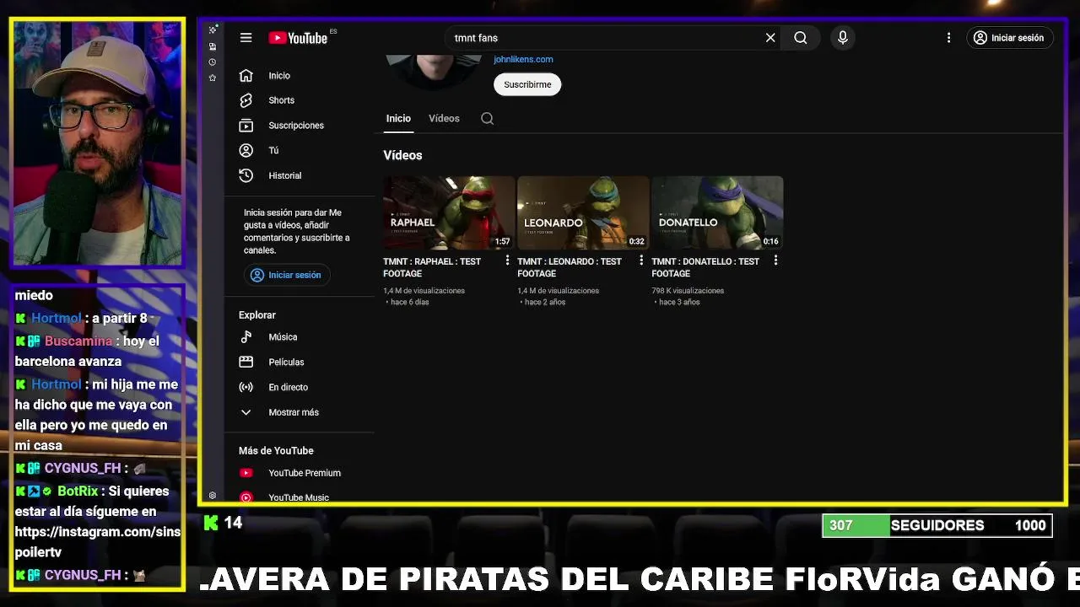Open the RAPHAEL test footage thumbnail
The width and height of the screenshot is (1080, 607).
pyautogui.click(x=448, y=212)
